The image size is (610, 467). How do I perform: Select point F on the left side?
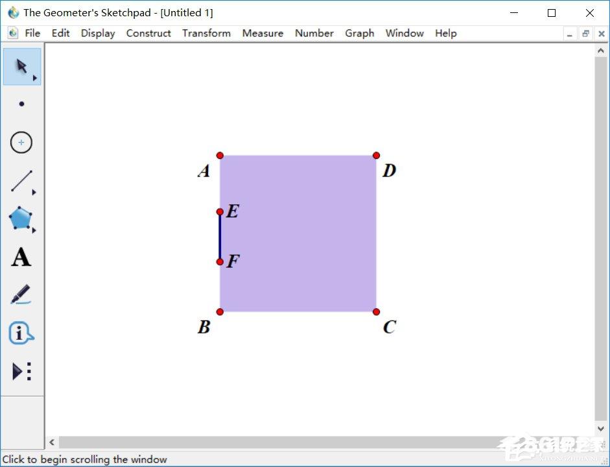220,262
